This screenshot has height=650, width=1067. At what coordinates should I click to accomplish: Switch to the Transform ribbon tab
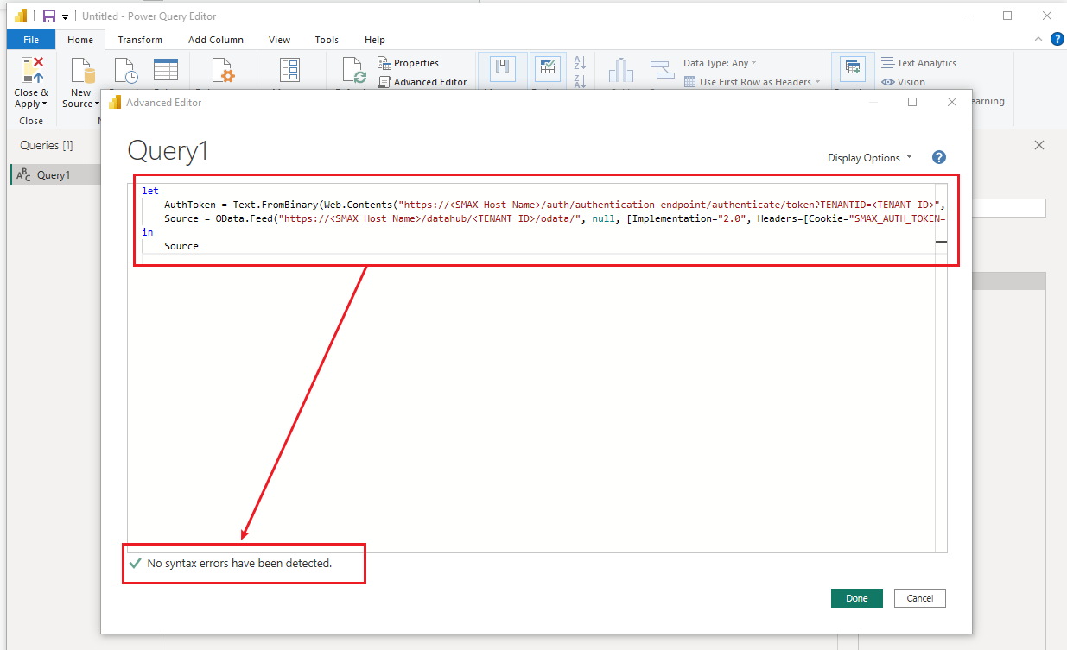pyautogui.click(x=140, y=40)
